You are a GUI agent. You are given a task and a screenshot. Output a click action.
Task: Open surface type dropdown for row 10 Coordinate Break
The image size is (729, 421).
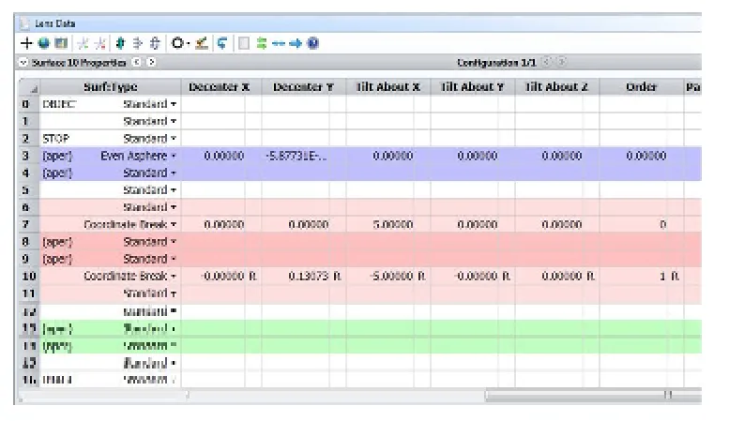pos(174,276)
